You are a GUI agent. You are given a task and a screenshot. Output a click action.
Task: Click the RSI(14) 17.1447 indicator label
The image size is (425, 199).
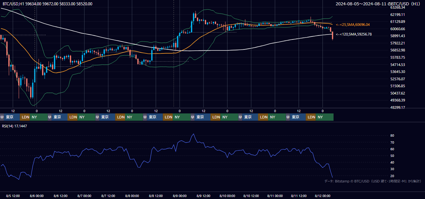click(x=15, y=126)
